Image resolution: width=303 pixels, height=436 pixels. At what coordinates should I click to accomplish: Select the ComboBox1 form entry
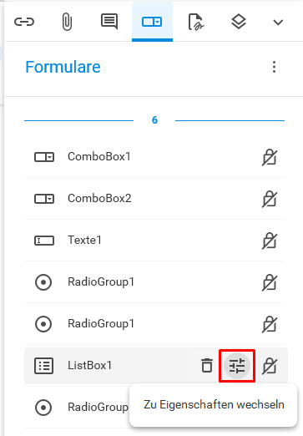click(154, 157)
